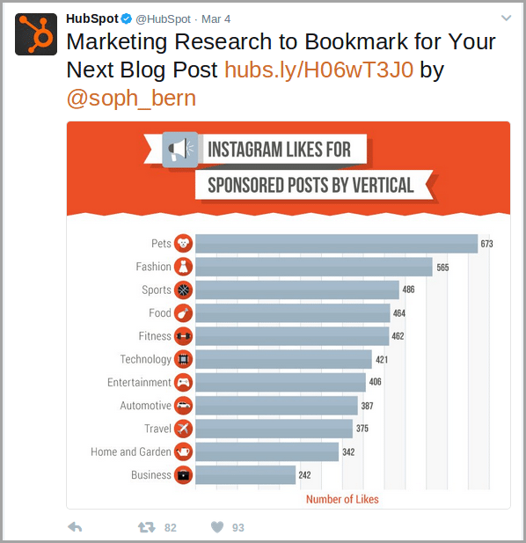This screenshot has height=543, width=526.
Task: Open the @soph_bern mention
Action: coord(131,99)
